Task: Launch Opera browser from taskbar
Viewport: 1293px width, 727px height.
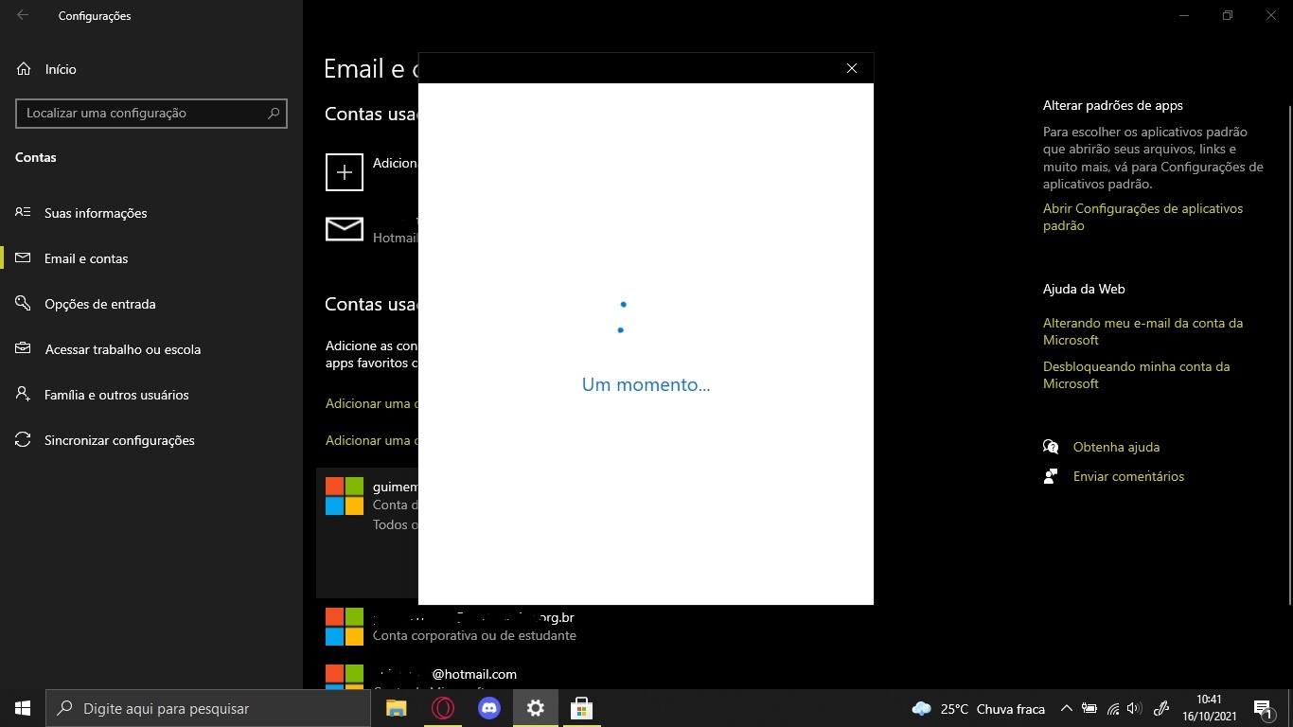Action: pyautogui.click(x=442, y=708)
